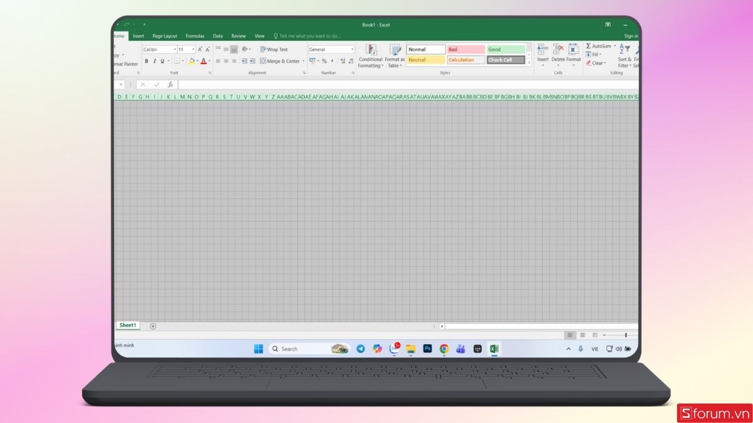Viewport: 753px width, 423px height.
Task: Apply the Good cell style
Action: 506,50
